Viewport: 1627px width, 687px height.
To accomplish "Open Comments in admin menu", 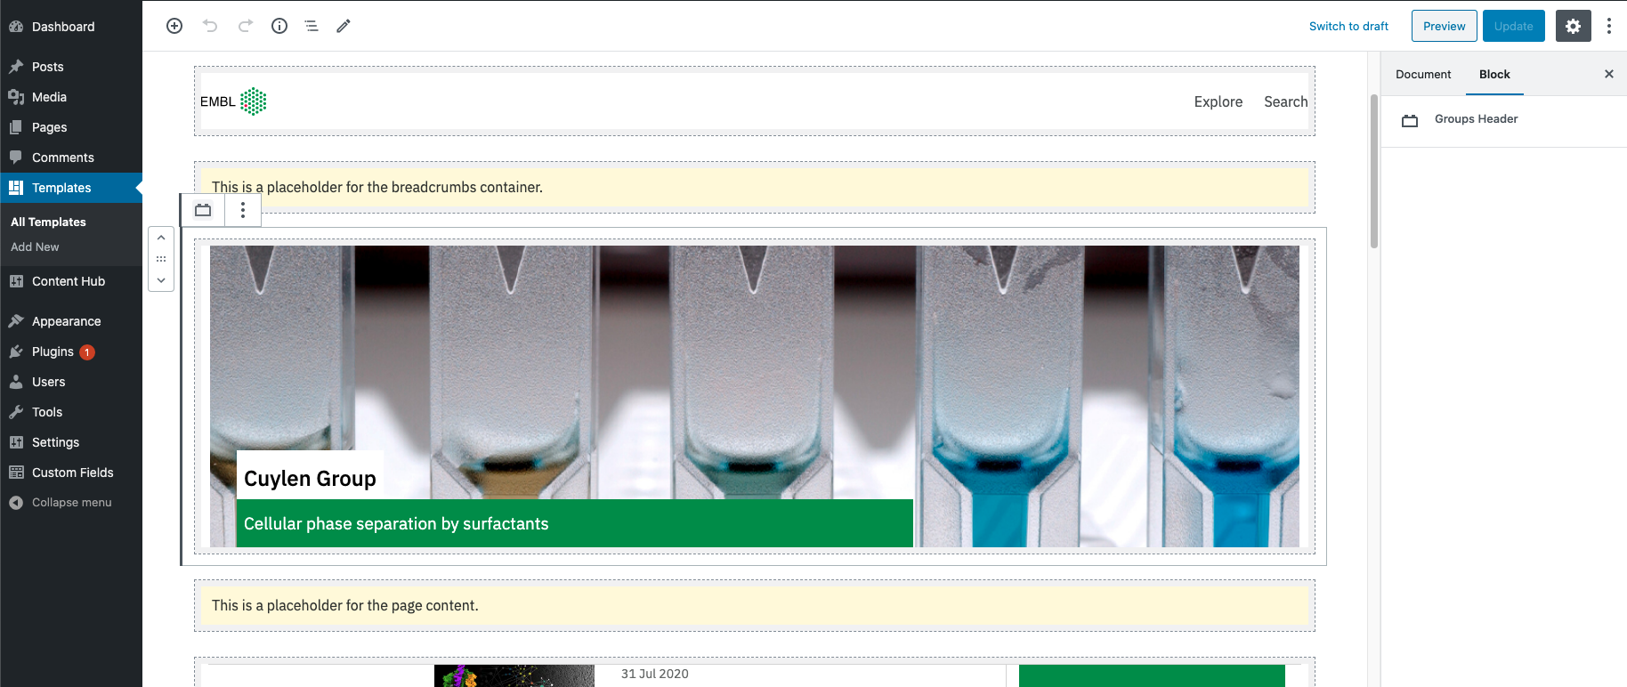I will coord(71,158).
